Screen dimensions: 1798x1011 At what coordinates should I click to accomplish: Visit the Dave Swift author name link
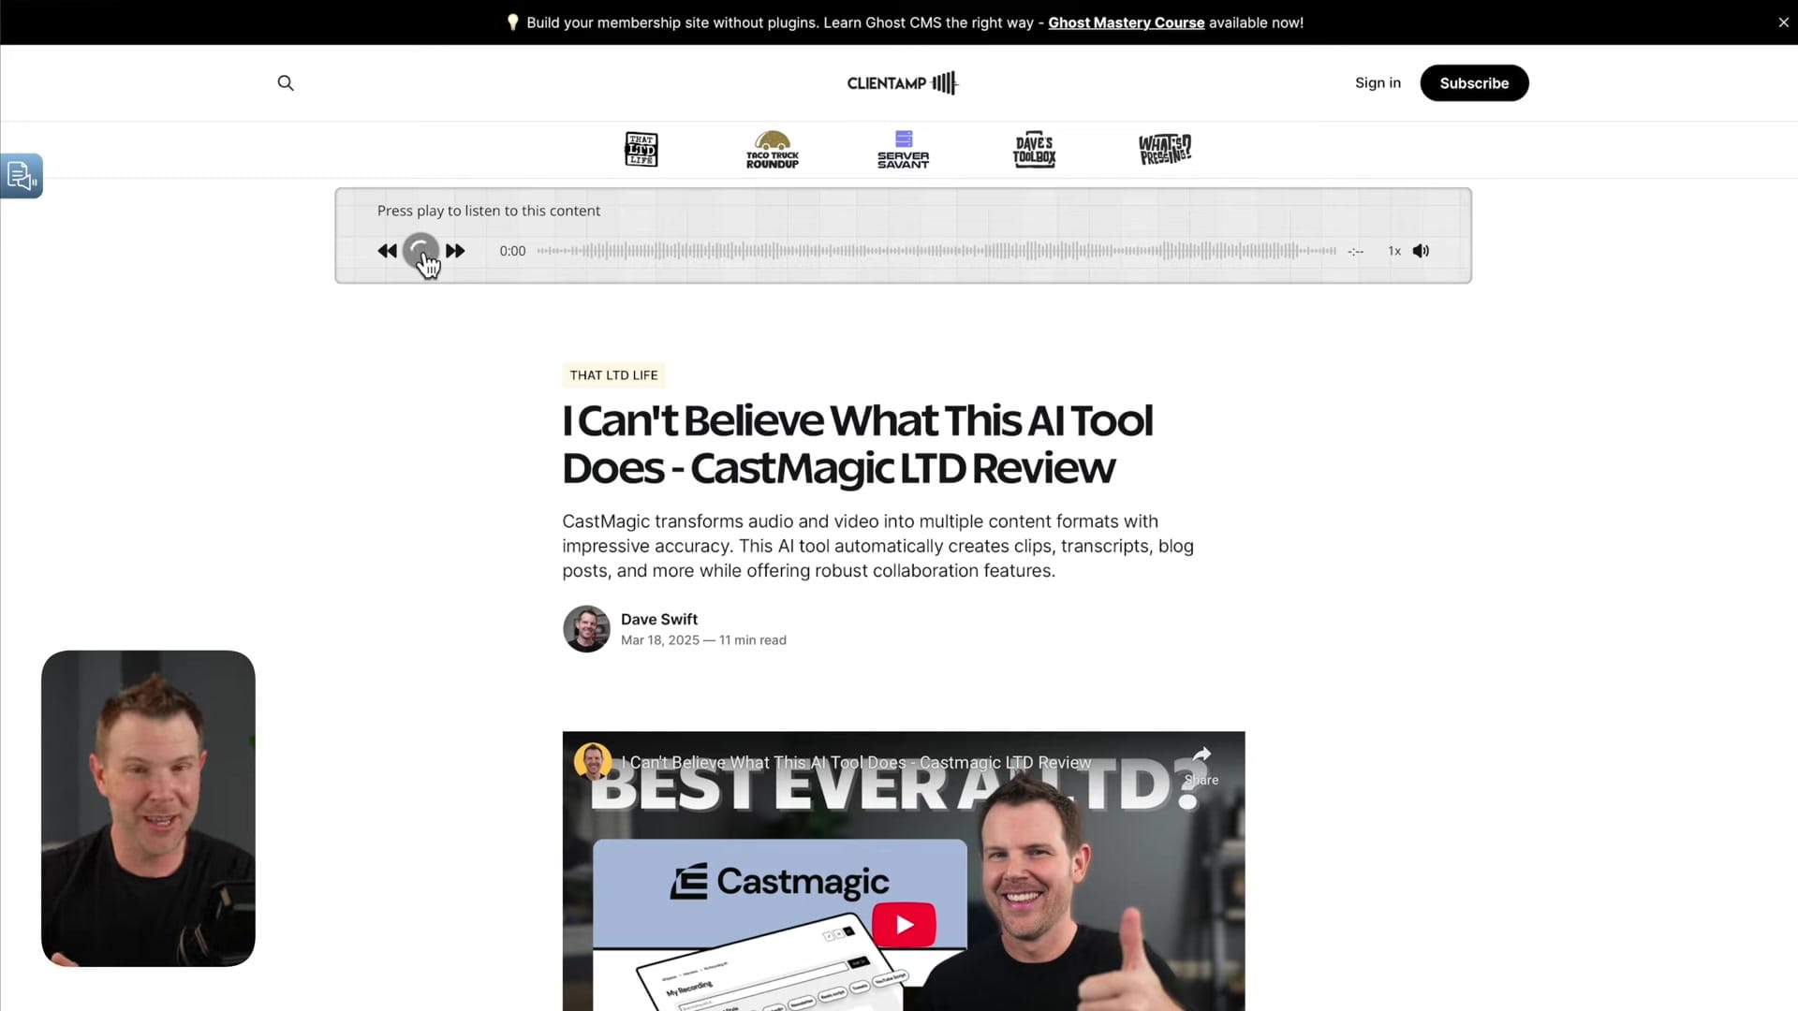click(659, 620)
